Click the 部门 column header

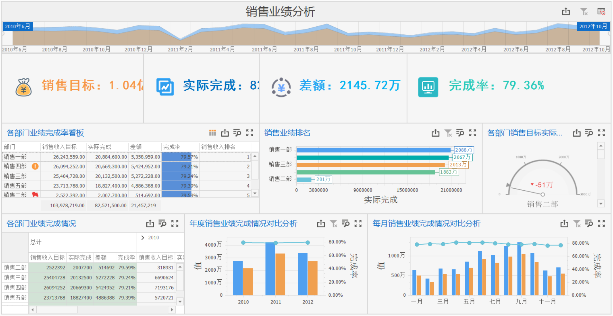click(21, 147)
